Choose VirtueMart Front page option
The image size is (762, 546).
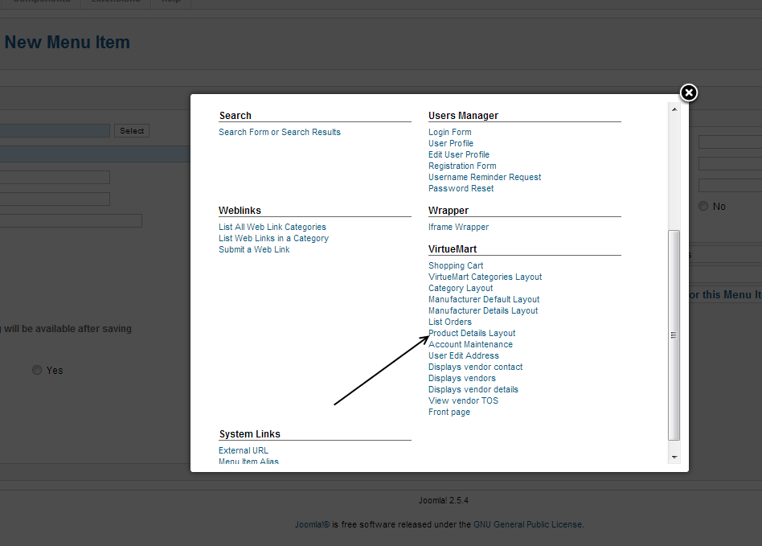click(449, 412)
